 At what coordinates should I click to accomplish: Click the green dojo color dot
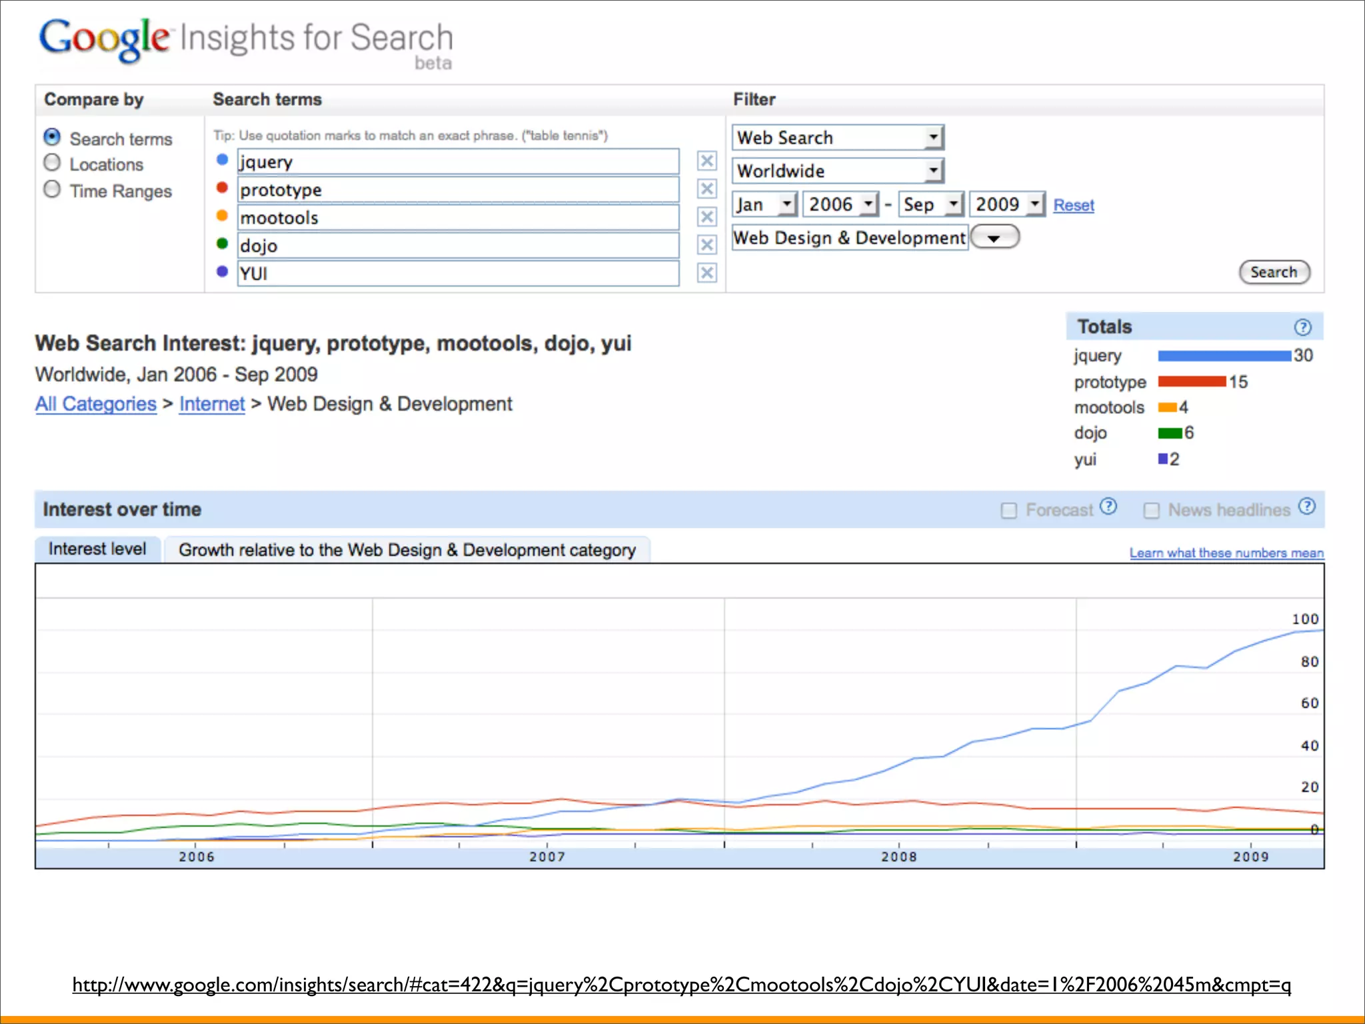[x=223, y=244]
